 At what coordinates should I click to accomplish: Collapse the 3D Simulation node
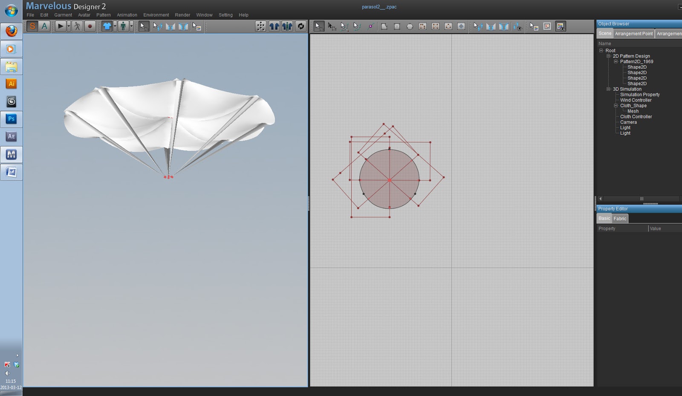coord(608,89)
